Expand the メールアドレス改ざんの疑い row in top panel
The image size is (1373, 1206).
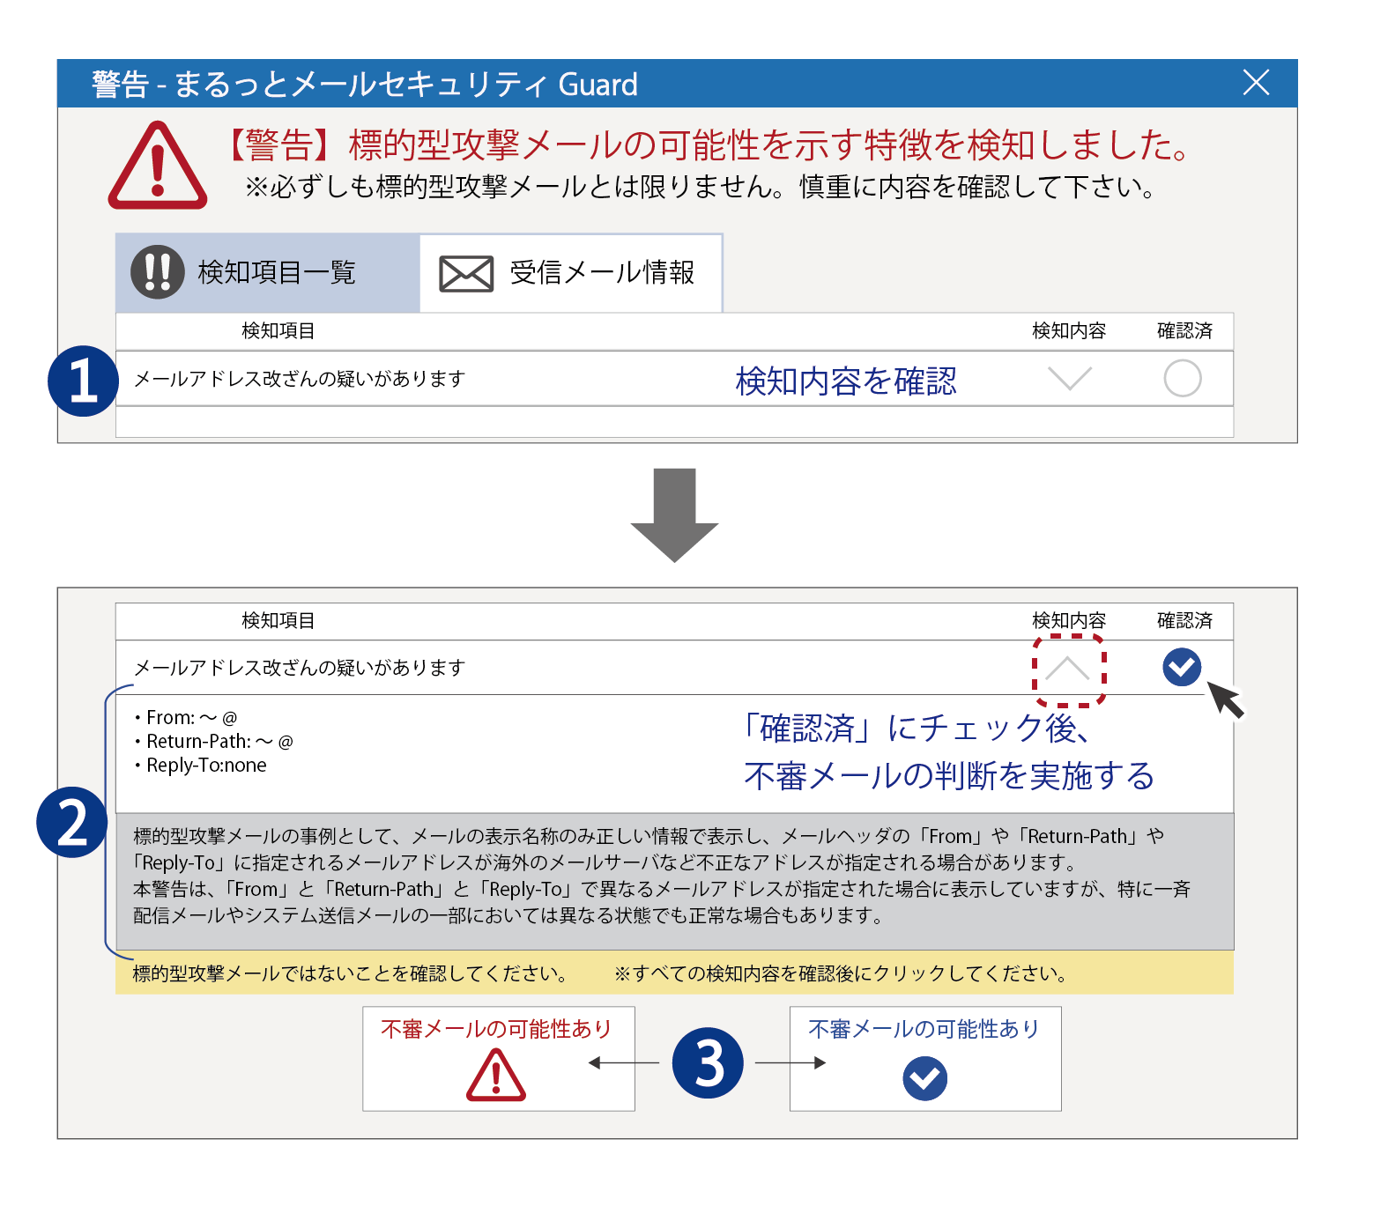[x=300, y=379]
